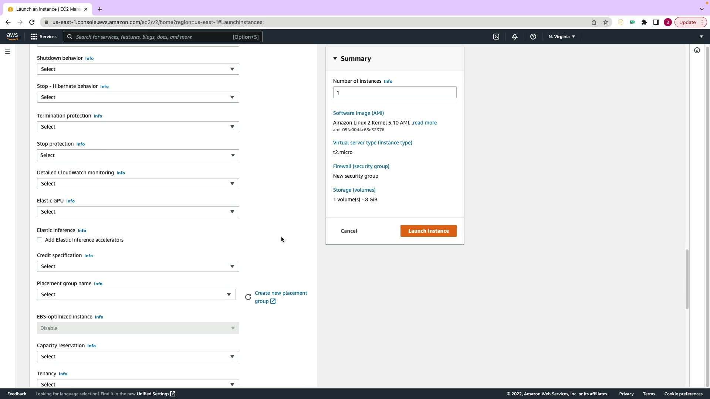Open the Termination protection dropdown
The image size is (710, 399).
point(138,127)
